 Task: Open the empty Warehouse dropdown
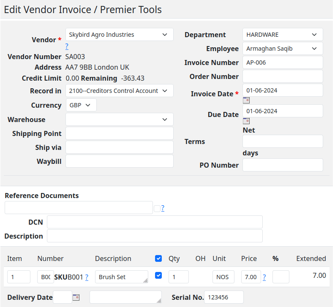coord(120,120)
